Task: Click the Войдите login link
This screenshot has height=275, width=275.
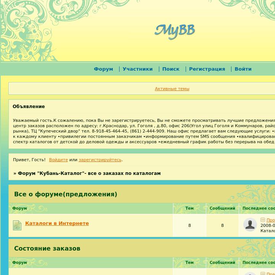Action: click(x=58, y=160)
